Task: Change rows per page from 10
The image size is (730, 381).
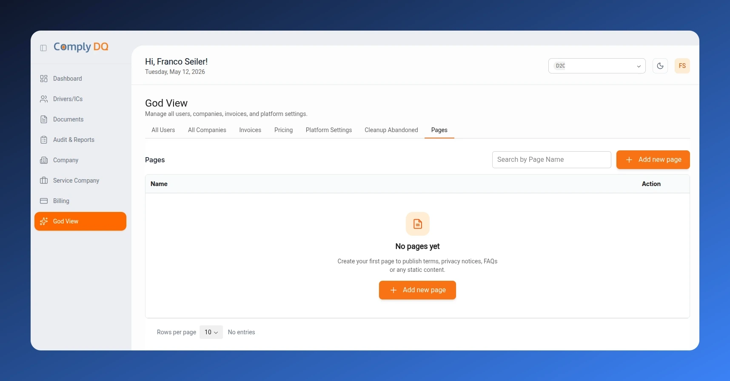Action: [211, 332]
